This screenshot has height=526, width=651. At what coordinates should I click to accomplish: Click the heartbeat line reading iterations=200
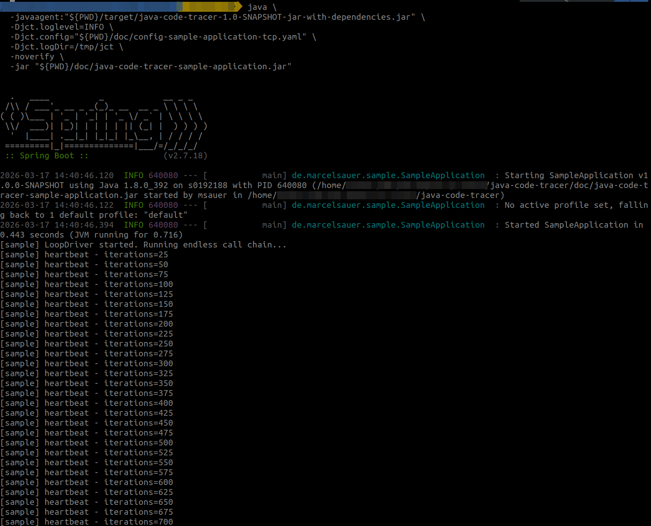[x=86, y=324]
